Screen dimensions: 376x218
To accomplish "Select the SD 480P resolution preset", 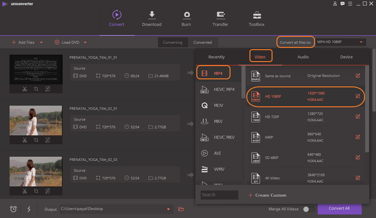I will (306, 157).
